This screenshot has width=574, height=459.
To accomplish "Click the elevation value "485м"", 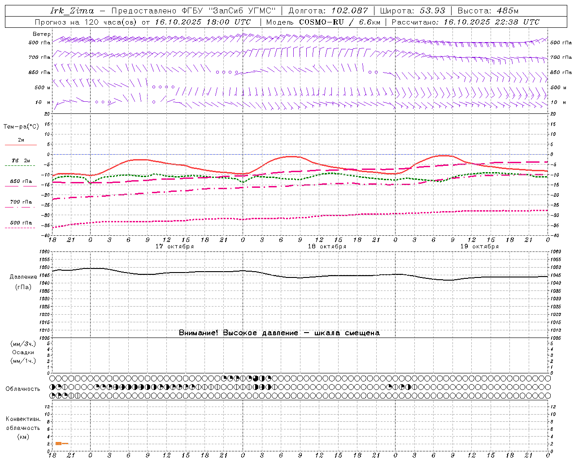I will pos(507,11).
